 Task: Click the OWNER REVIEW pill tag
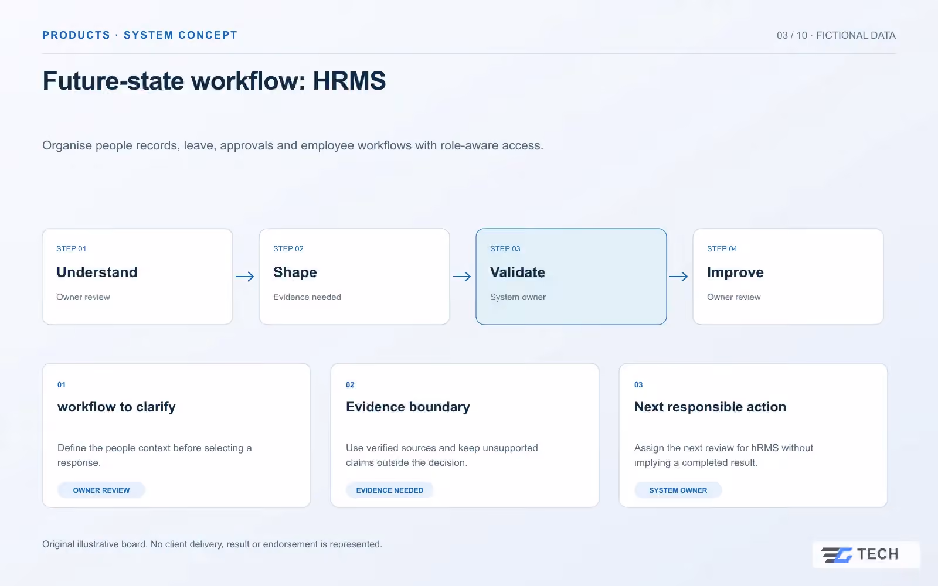101,490
